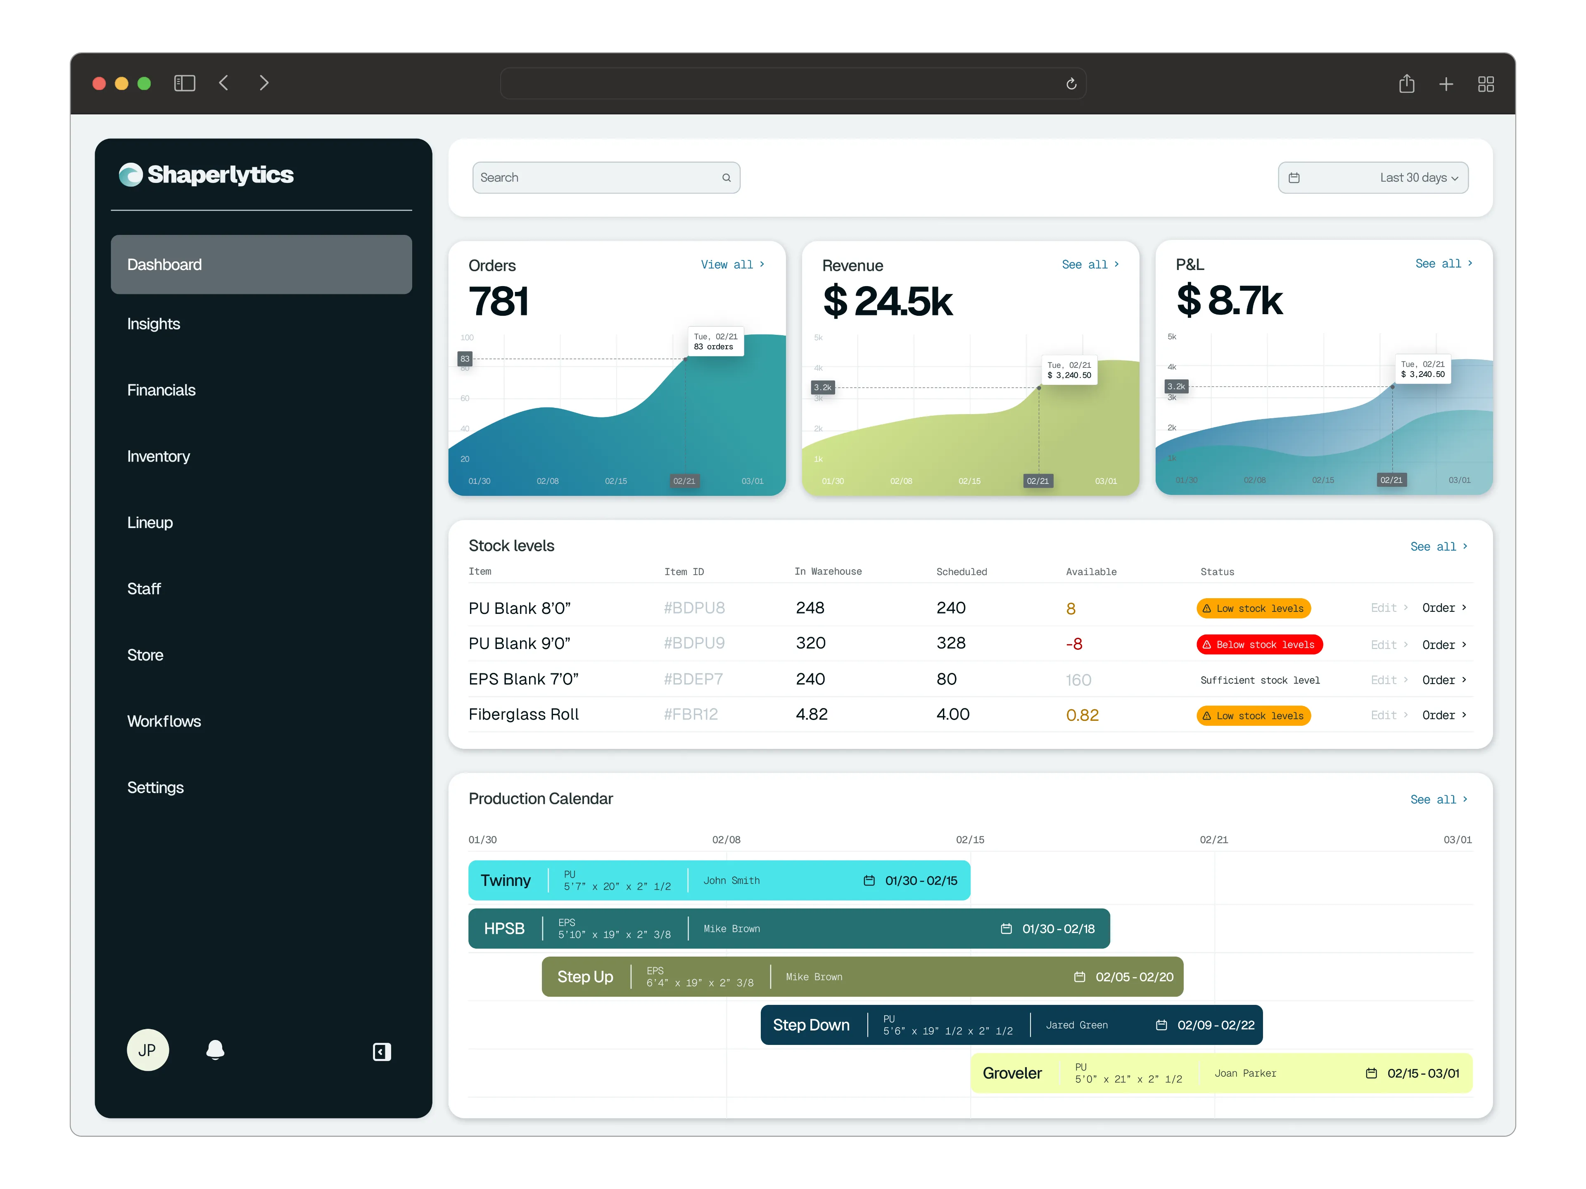1586x1189 pixels.
Task: Click the browser address bar
Action: 792,83
